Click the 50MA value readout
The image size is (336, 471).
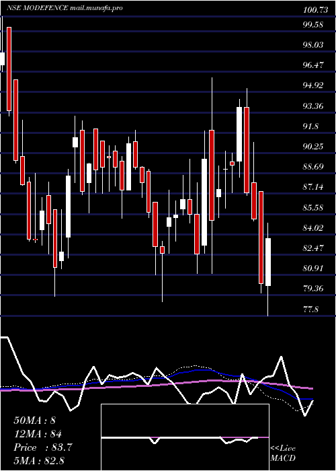click(x=35, y=421)
